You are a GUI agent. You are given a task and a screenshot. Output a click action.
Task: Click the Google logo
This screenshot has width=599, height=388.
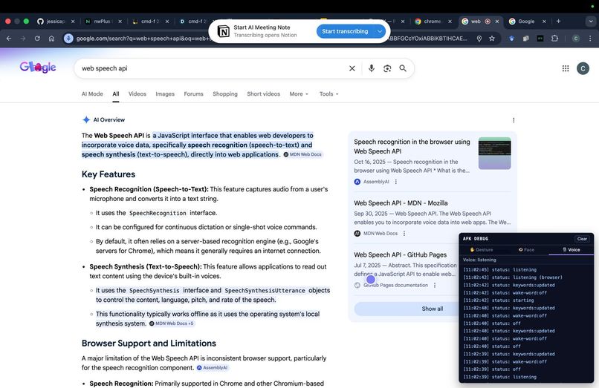coord(38,68)
